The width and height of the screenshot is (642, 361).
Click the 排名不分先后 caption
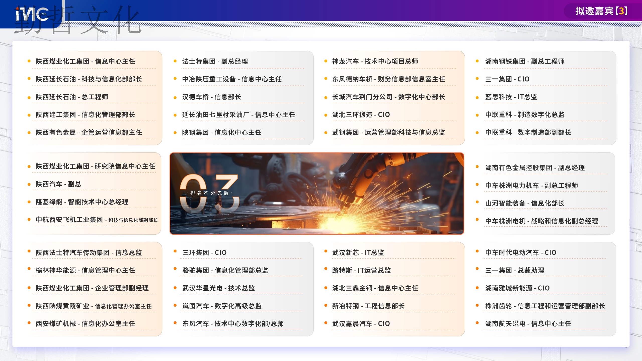[210, 193]
